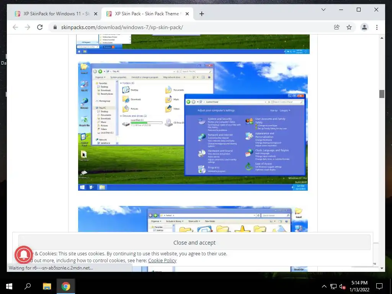Reload the current page
392x294 pixels.
coord(40,27)
